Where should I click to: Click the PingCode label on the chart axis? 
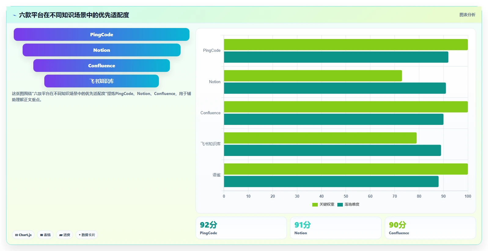coord(212,51)
